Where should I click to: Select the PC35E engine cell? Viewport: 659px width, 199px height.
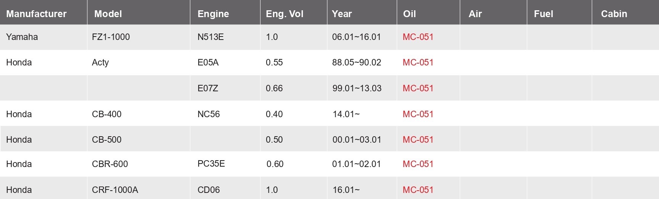pyautogui.click(x=211, y=164)
